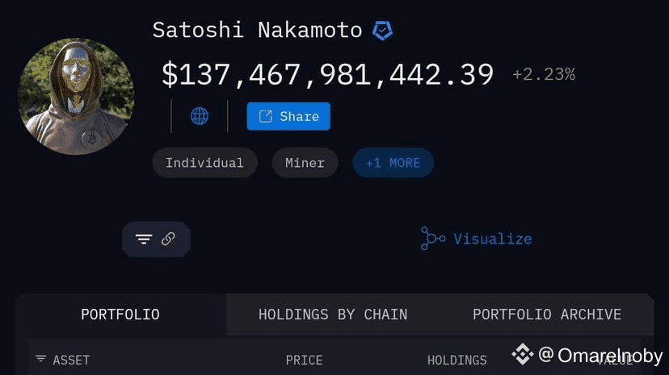Image resolution: width=669 pixels, height=375 pixels.
Task: Click the sort icon beside ASSET
Action: coord(40,359)
